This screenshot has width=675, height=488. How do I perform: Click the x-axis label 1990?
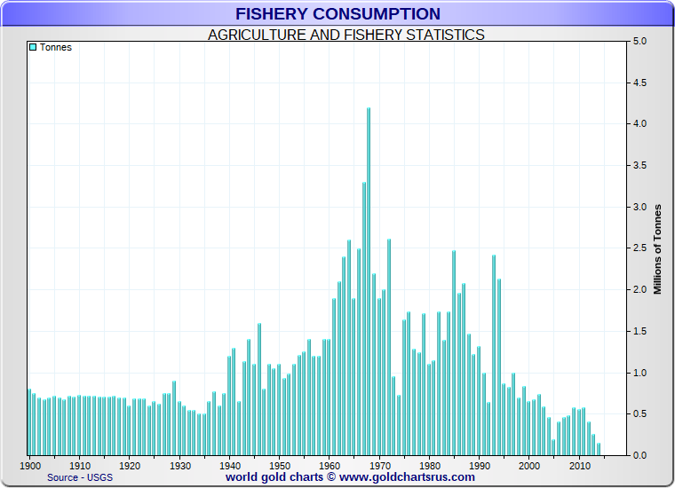click(480, 466)
